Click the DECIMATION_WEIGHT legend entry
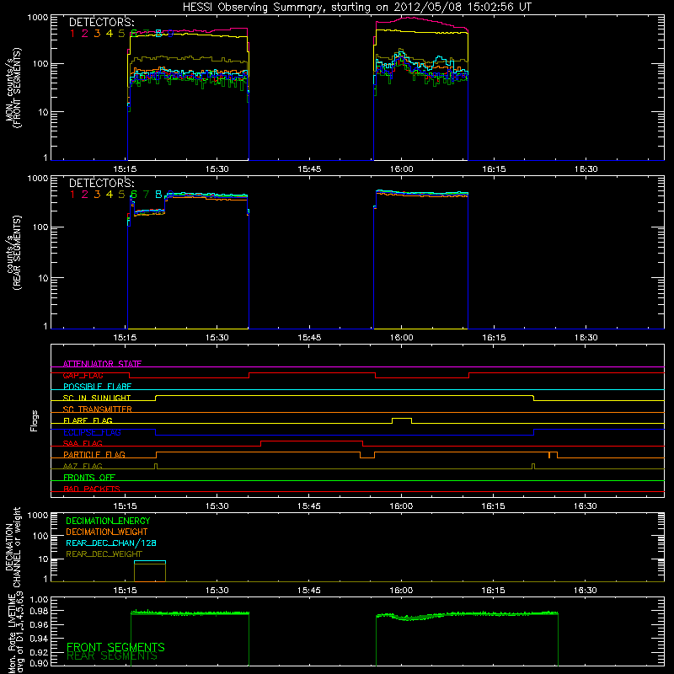This screenshot has height=674, width=674. 107,532
